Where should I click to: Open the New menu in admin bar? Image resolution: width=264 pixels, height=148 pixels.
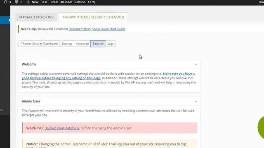click(35, 2)
